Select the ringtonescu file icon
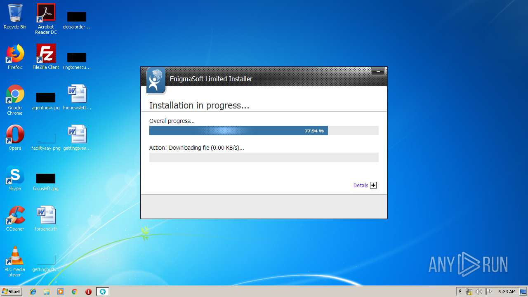This screenshot has width=528, height=297. [76, 60]
